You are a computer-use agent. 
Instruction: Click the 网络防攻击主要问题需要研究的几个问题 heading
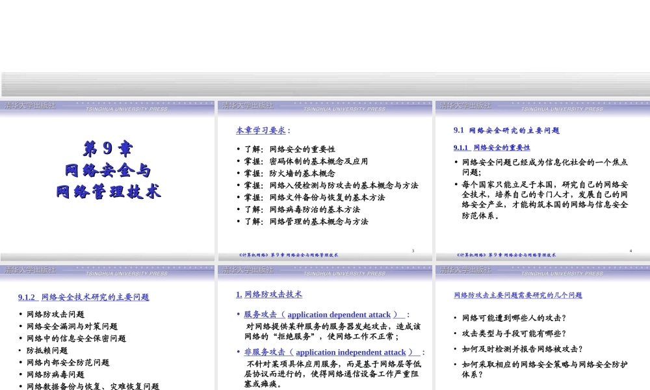click(518, 295)
